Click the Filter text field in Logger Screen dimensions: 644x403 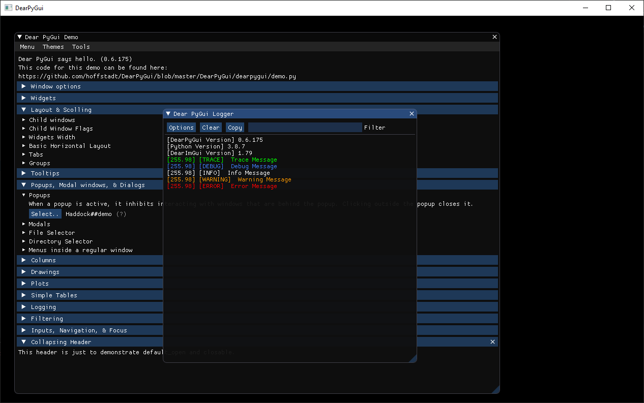[305, 128]
